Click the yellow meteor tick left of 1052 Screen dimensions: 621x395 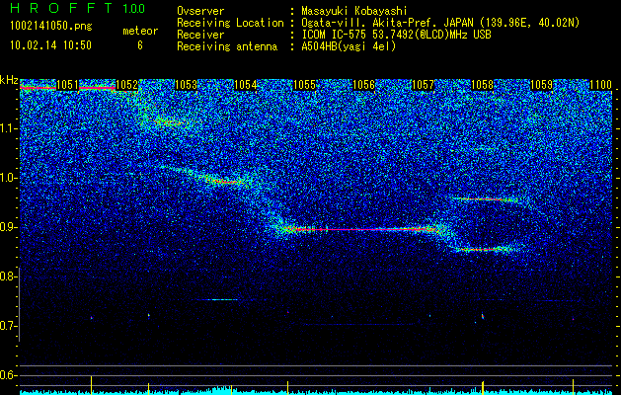(x=92, y=385)
